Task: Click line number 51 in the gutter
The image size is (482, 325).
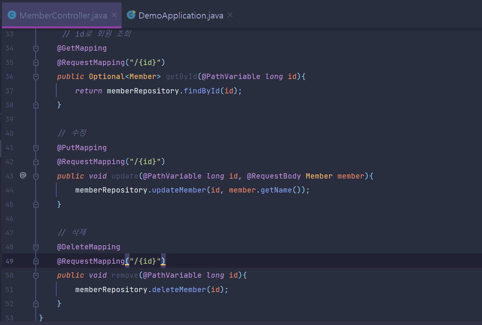Action: [9, 290]
